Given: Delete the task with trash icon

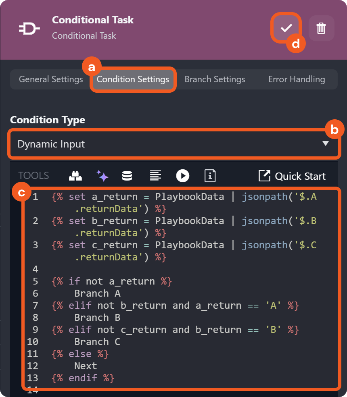Looking at the screenshot, I should [x=321, y=28].
